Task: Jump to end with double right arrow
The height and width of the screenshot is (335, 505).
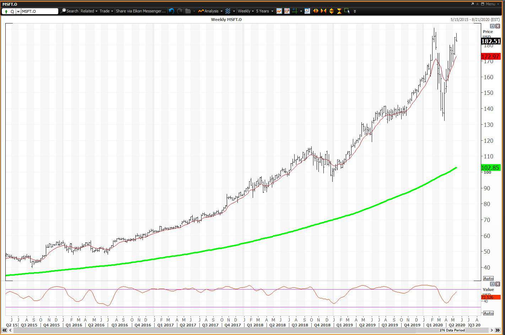Action: [498, 330]
